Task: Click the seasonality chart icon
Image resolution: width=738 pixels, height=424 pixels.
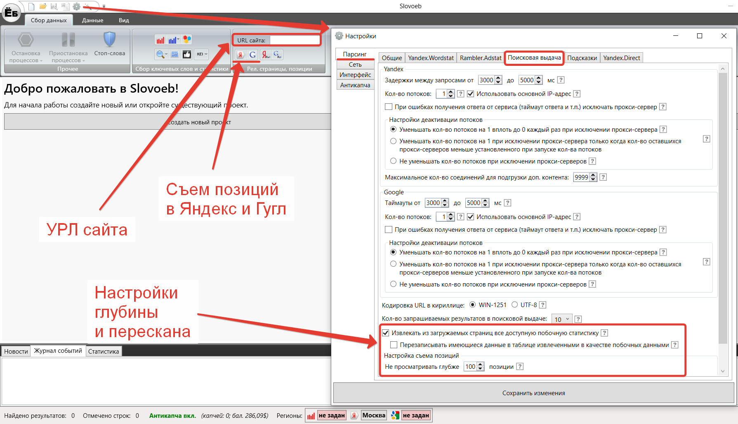Action: tap(175, 54)
